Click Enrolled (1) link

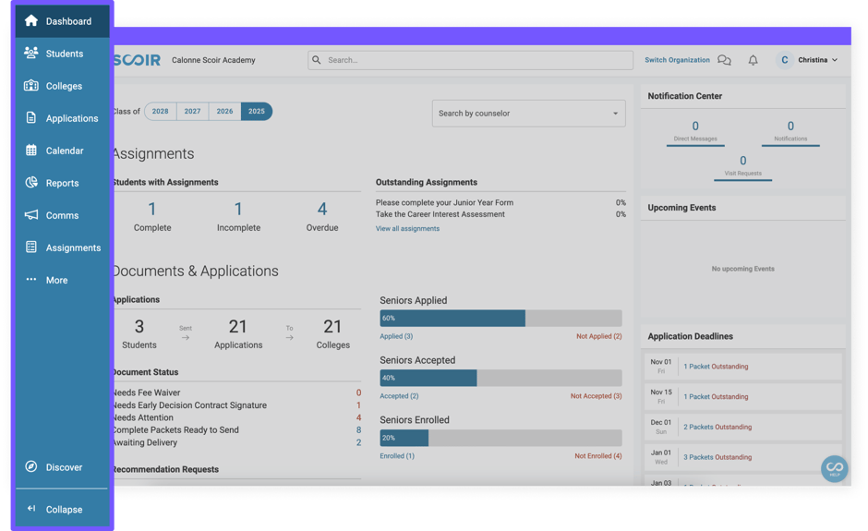click(397, 455)
